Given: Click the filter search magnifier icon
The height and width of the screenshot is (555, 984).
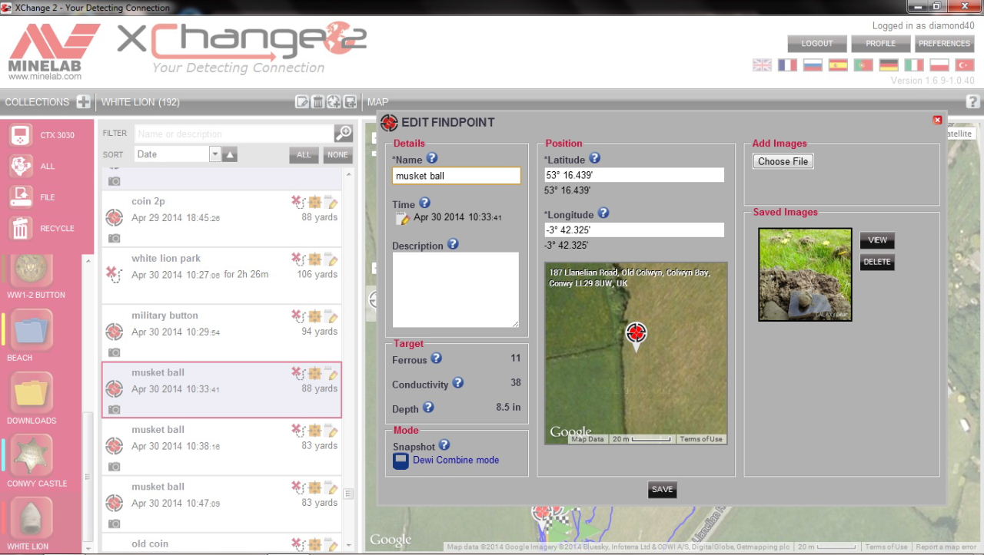Looking at the screenshot, I should pos(343,134).
